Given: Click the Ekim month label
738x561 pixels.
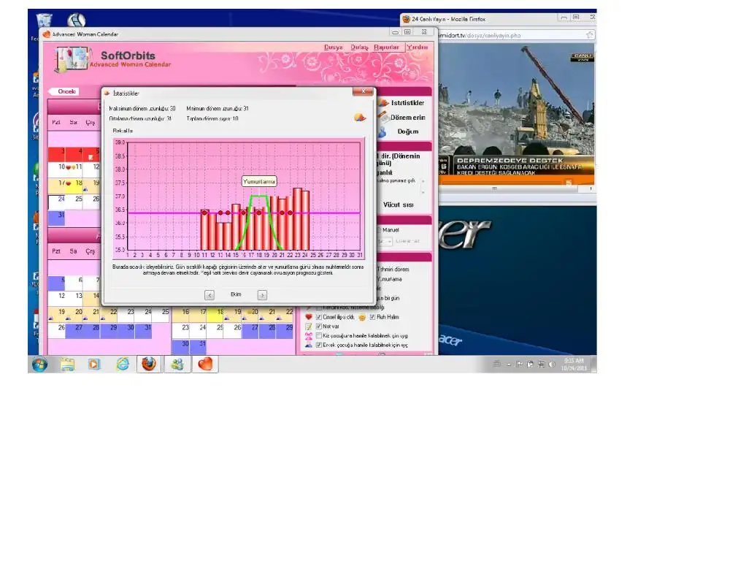Looking at the screenshot, I should pos(236,294).
